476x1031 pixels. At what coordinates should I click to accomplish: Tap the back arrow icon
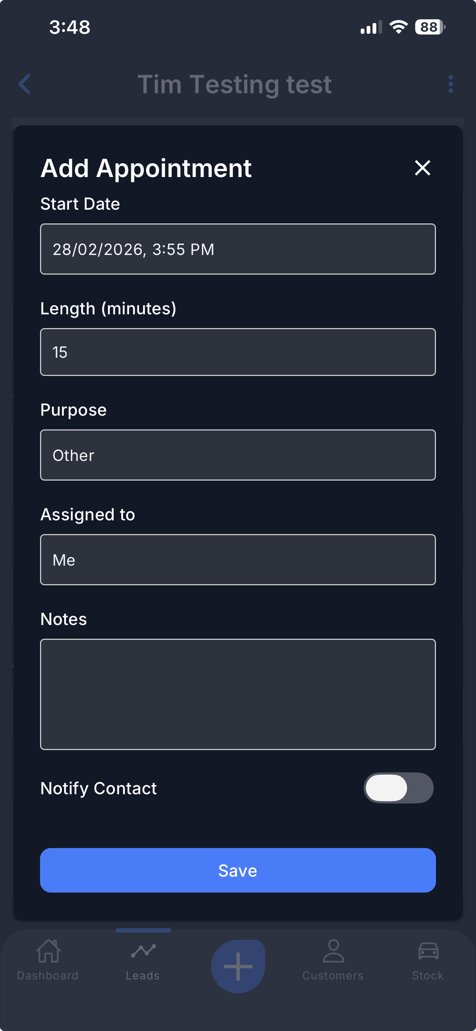(25, 84)
